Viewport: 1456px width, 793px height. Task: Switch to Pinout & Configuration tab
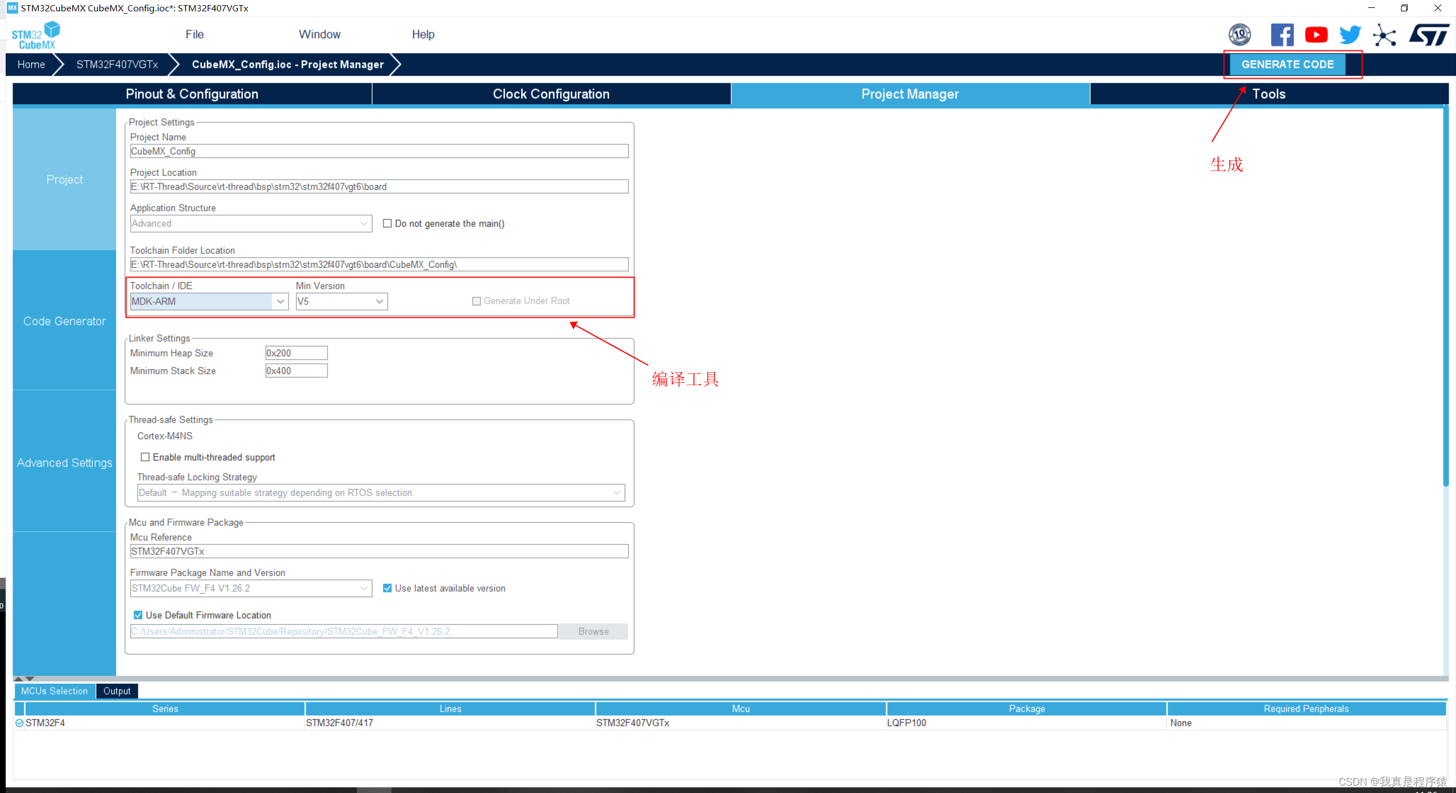click(x=192, y=94)
